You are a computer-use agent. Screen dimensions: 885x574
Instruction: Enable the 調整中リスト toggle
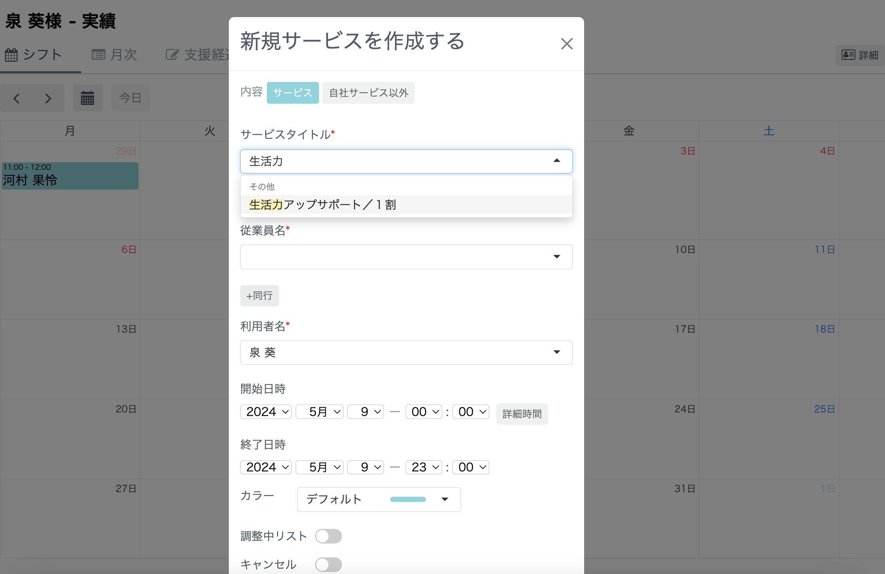tap(329, 536)
